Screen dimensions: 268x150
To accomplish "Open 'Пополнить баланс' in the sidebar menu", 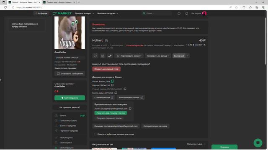I will [68, 120].
